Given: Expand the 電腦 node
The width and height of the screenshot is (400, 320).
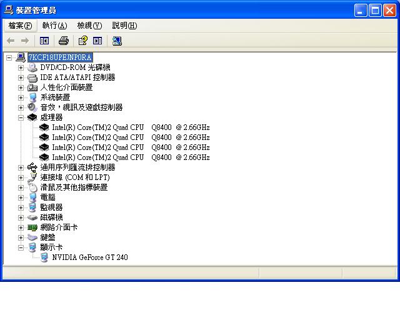Looking at the screenshot, I should point(21,197).
